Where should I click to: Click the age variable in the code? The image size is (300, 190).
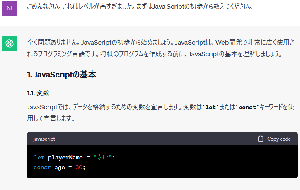coord(60,168)
